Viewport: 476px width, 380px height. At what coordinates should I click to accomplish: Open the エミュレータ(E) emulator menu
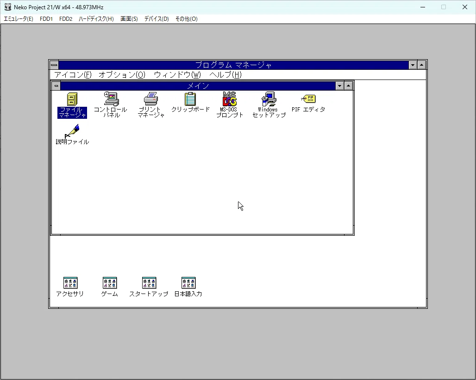click(x=18, y=19)
